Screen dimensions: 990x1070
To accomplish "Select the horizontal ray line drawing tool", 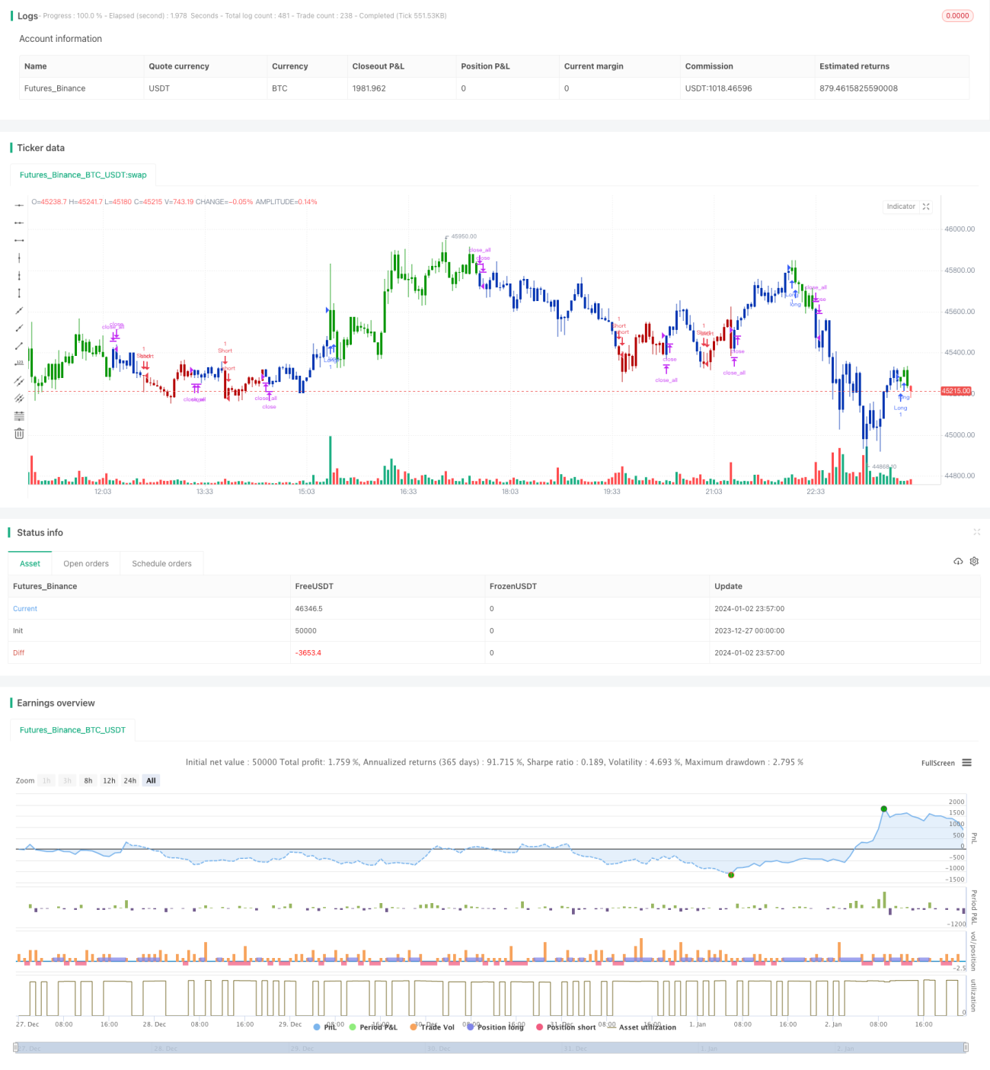I will tap(19, 223).
